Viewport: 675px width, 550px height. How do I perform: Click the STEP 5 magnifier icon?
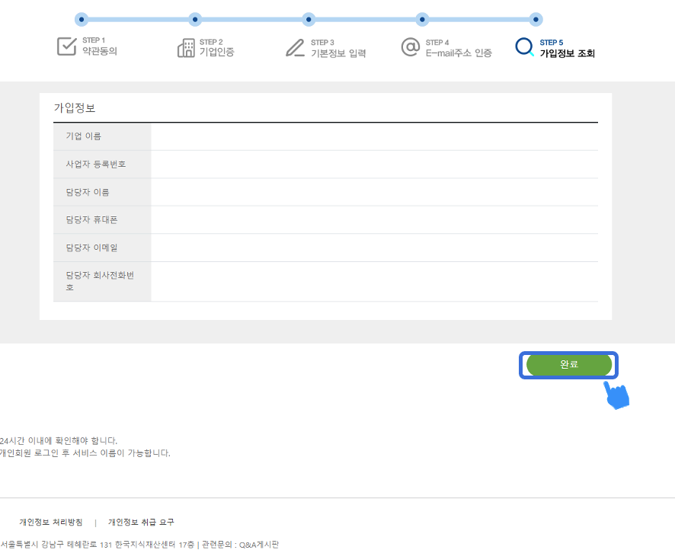coord(524,47)
